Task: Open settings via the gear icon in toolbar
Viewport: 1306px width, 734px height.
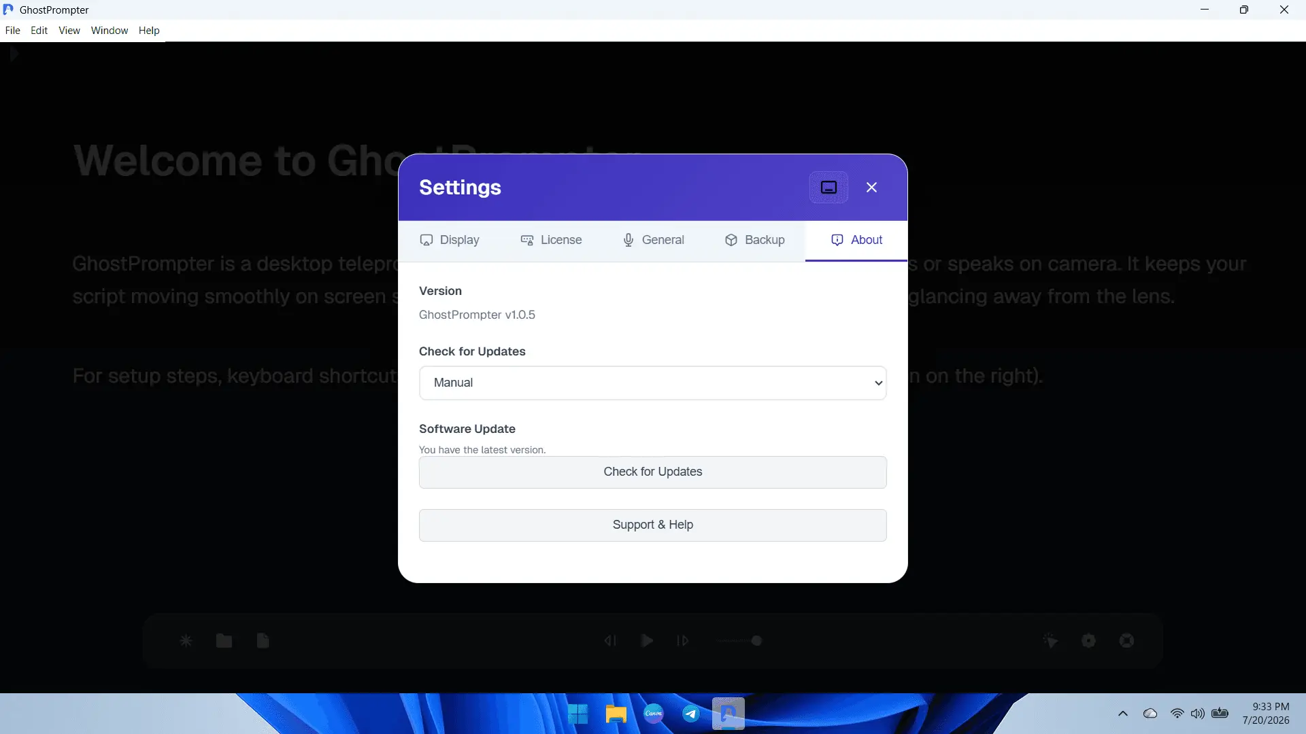Action: (1088, 641)
